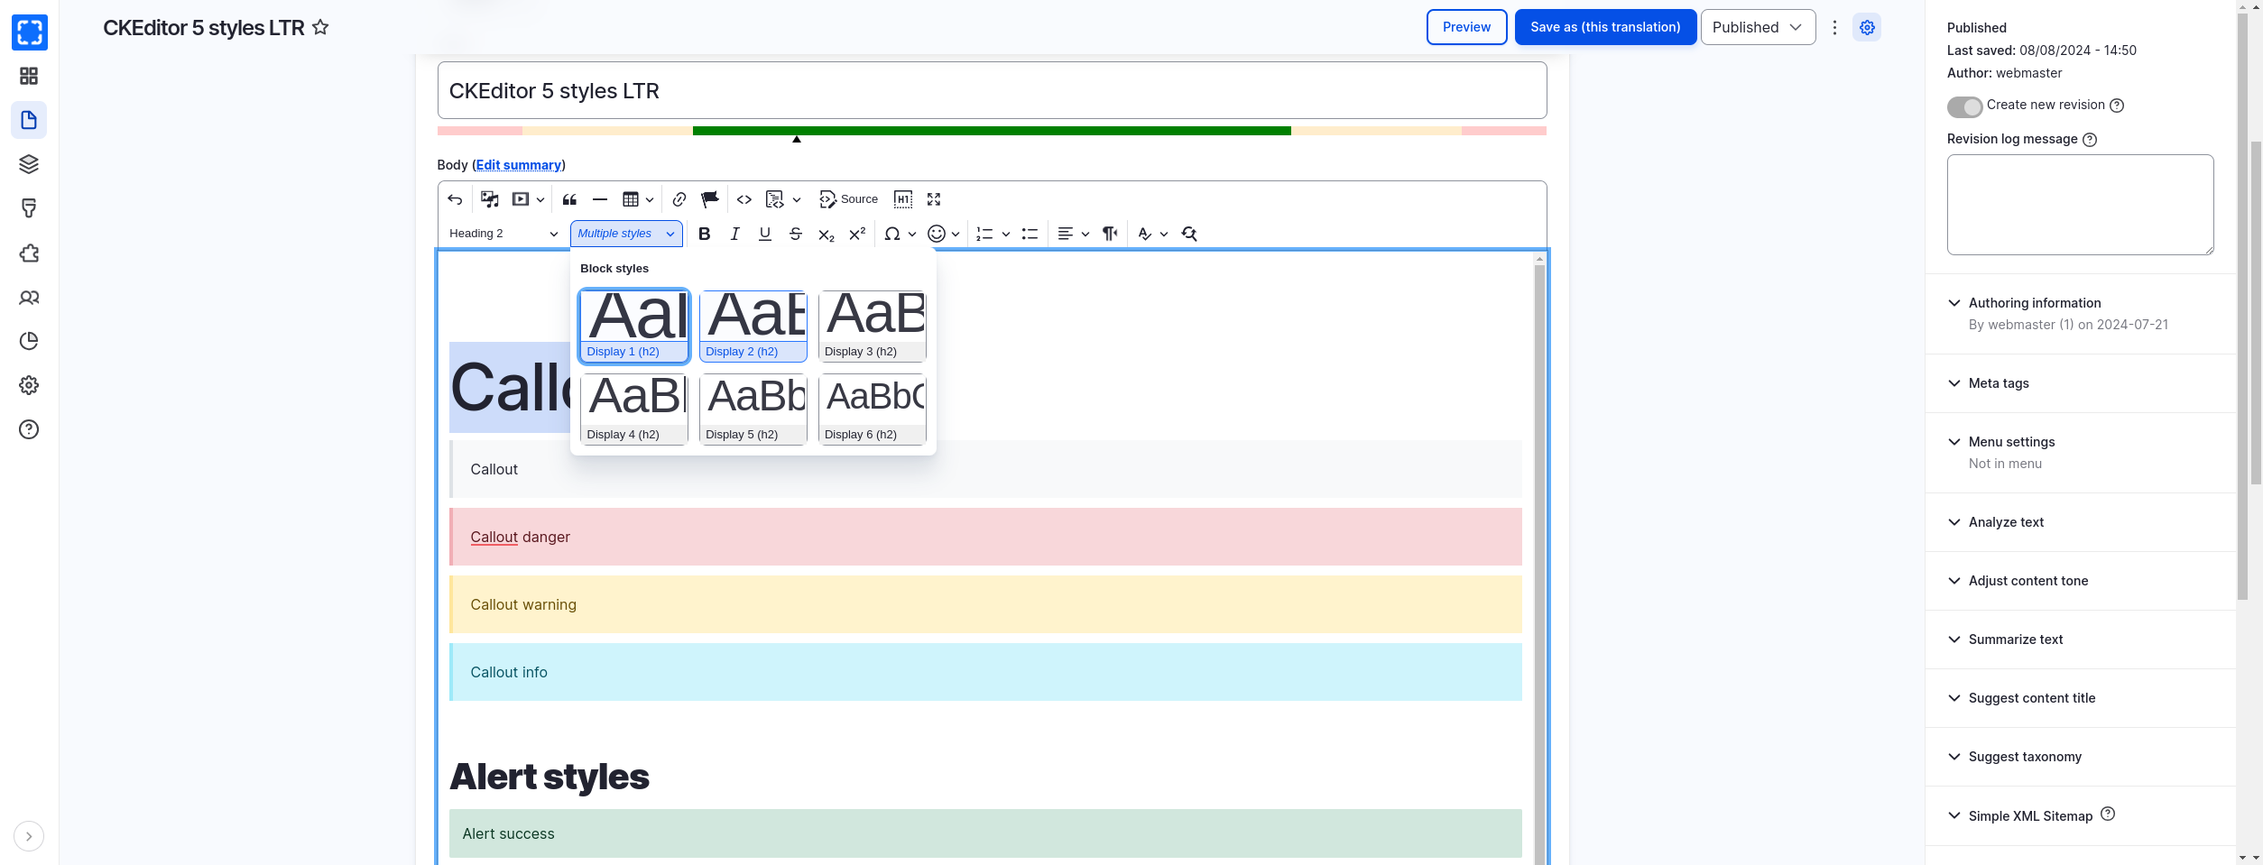The image size is (2263, 865).
Task: Click the flag icon in the toolbar
Action: tap(710, 199)
